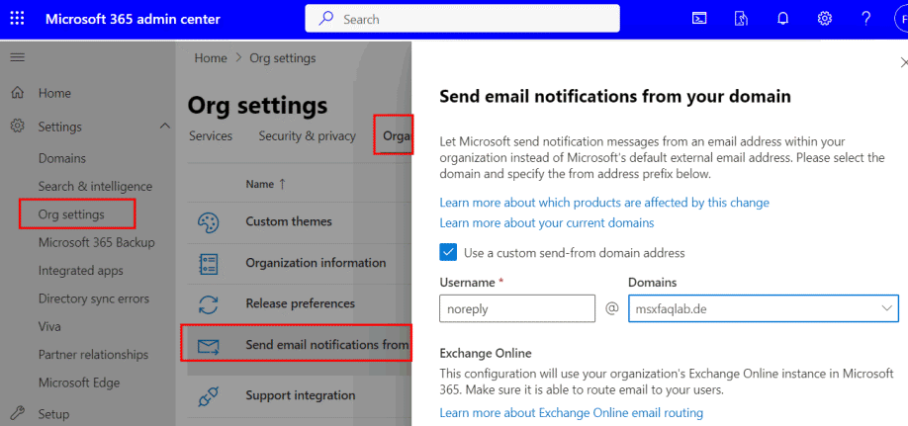Click the Release preferences sync icon
The image size is (908, 426).
(x=208, y=303)
